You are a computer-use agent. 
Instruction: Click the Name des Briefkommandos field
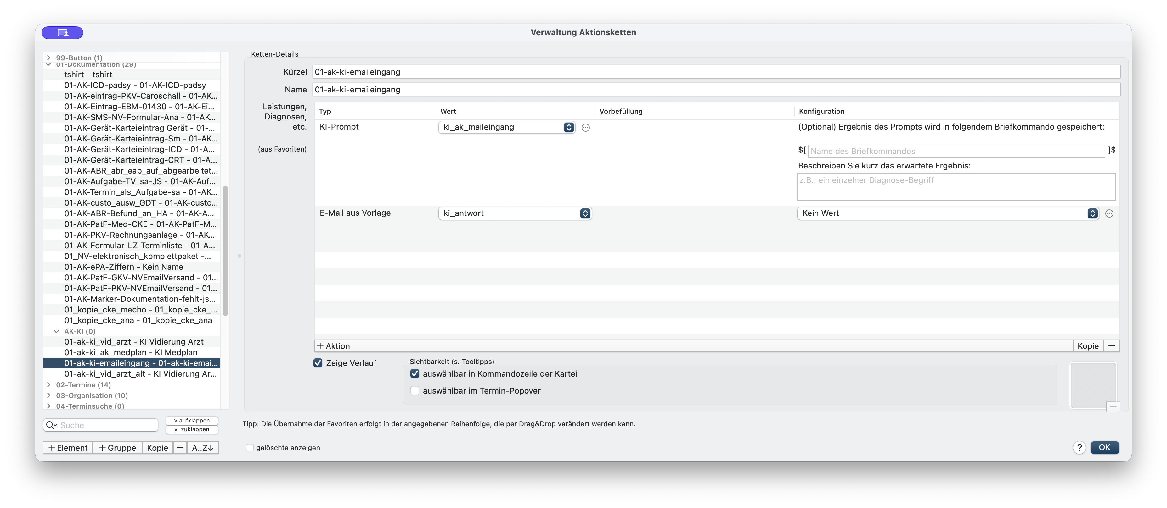coord(956,151)
